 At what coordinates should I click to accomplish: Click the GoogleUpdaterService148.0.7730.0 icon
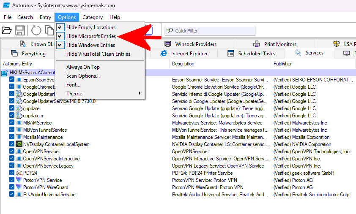point(19,101)
